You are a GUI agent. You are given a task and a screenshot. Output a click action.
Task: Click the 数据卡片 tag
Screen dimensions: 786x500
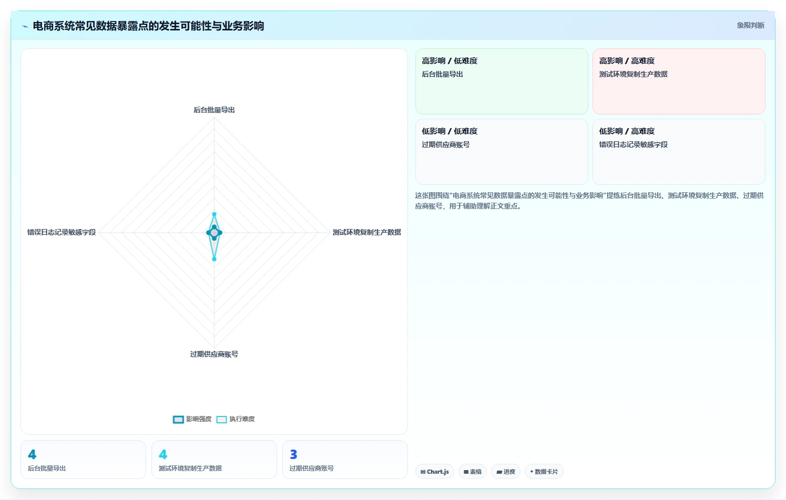click(544, 472)
